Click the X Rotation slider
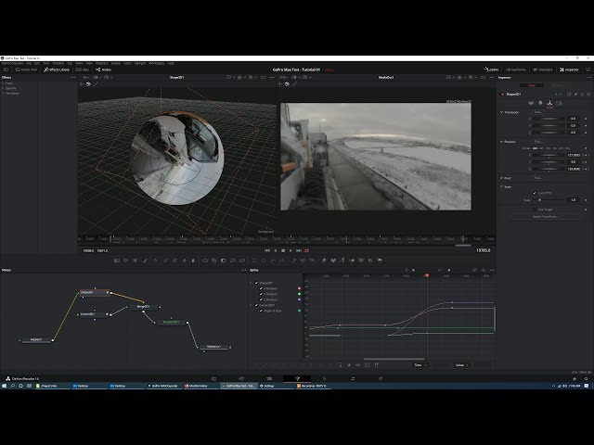The height and width of the screenshot is (445, 594). pyautogui.click(x=549, y=155)
